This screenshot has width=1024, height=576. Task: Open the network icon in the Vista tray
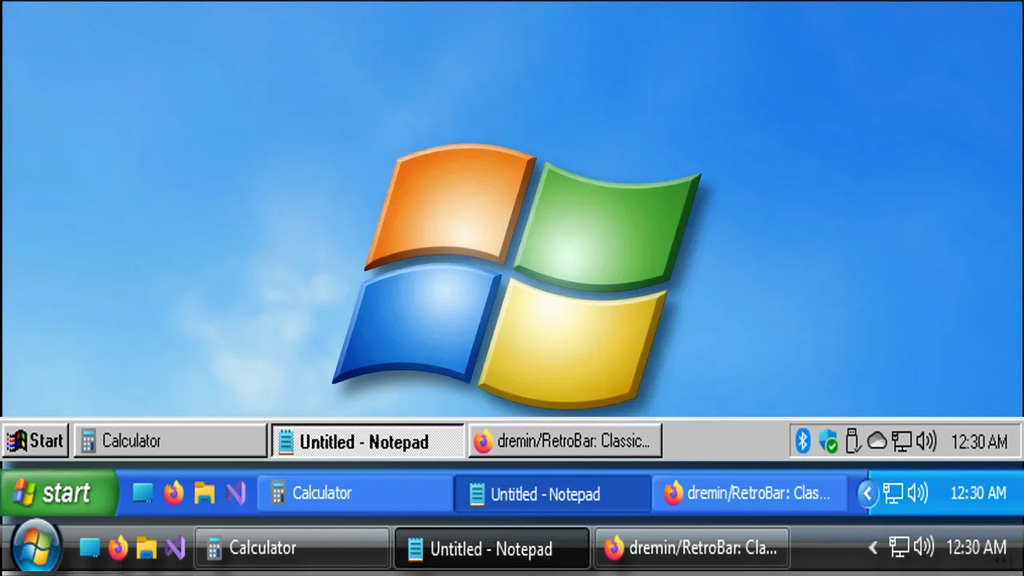point(899,548)
